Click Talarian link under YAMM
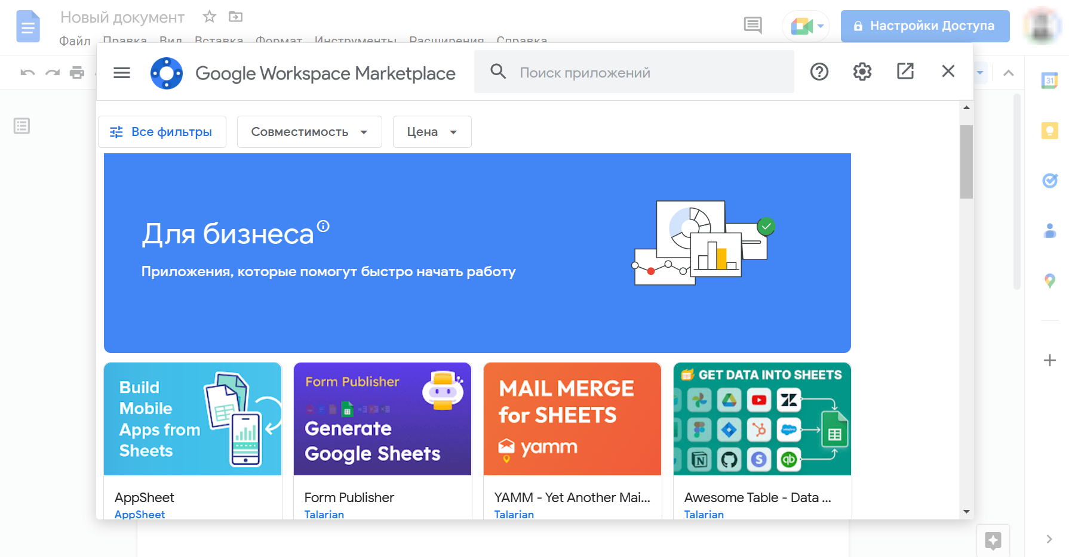The height and width of the screenshot is (557, 1069). point(514,514)
